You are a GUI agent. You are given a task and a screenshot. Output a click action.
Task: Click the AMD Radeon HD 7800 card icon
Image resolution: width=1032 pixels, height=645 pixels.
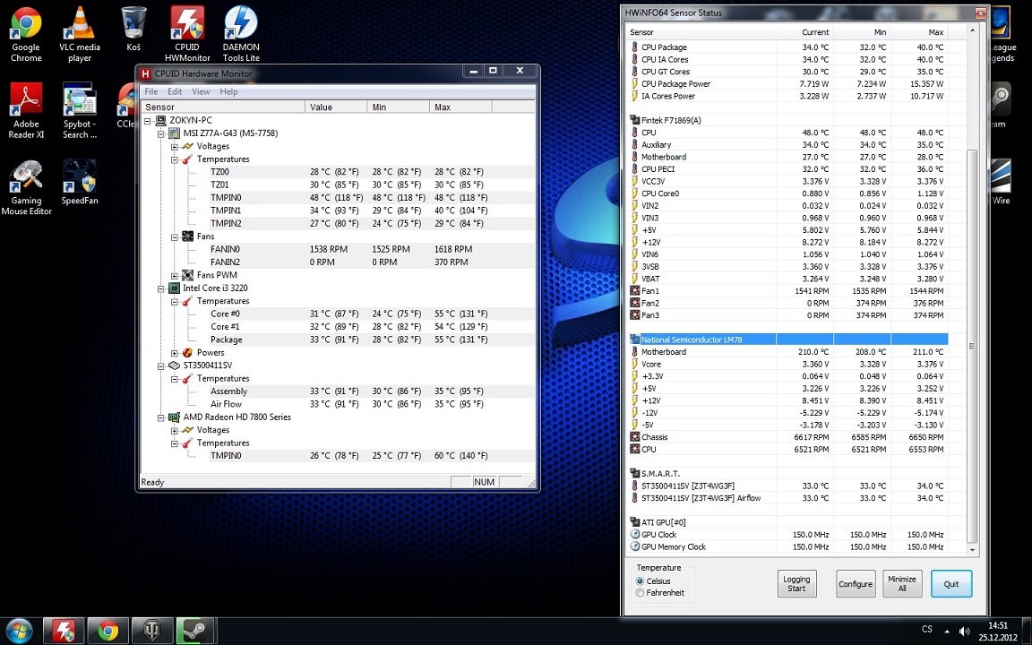click(x=175, y=417)
